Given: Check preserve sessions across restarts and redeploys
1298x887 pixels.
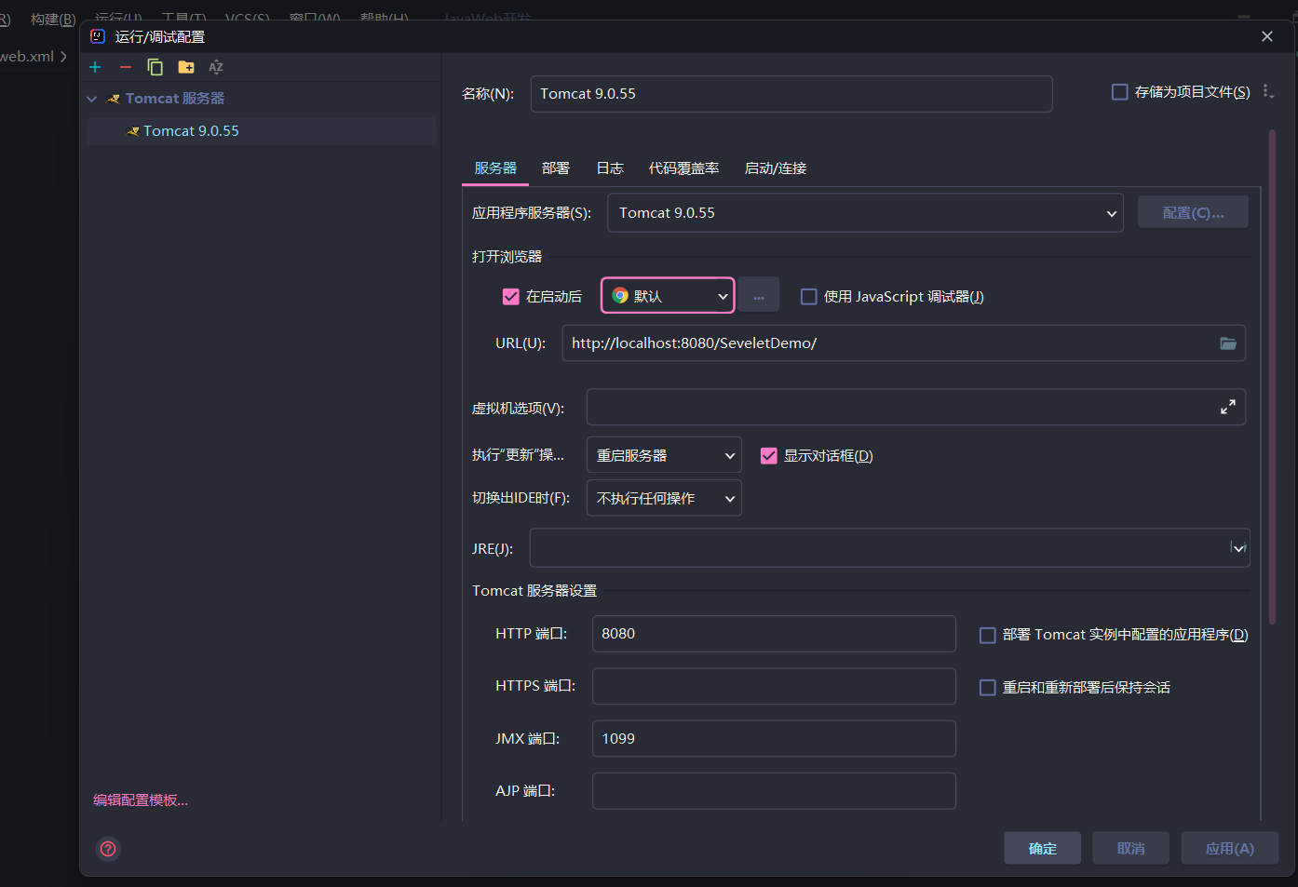Looking at the screenshot, I should tap(988, 688).
